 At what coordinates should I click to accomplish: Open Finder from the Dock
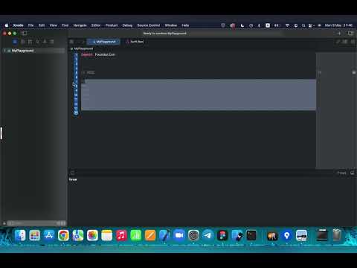click(x=20, y=235)
